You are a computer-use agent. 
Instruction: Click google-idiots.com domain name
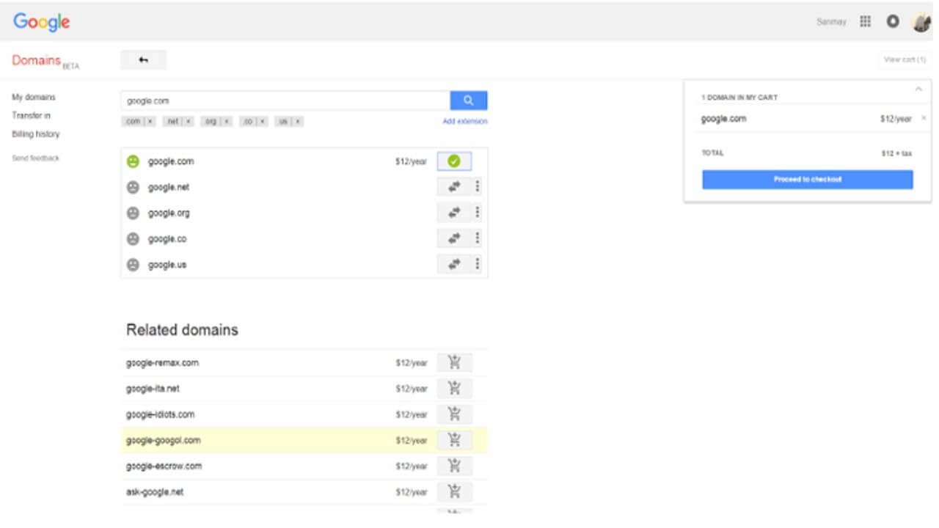pos(161,414)
